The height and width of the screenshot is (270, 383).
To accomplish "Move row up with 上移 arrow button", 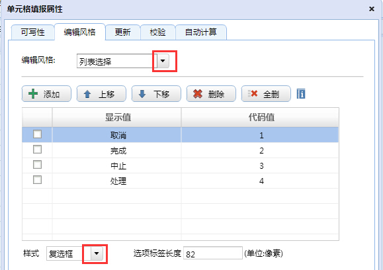I will pyautogui.click(x=101, y=94).
